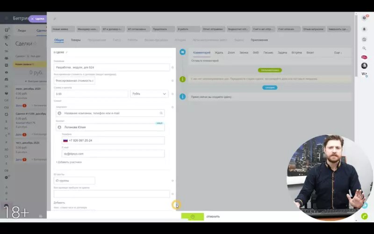Open the phone icon in left sidebar
Viewport: 374px width, 234px height.
[x=7, y=44]
